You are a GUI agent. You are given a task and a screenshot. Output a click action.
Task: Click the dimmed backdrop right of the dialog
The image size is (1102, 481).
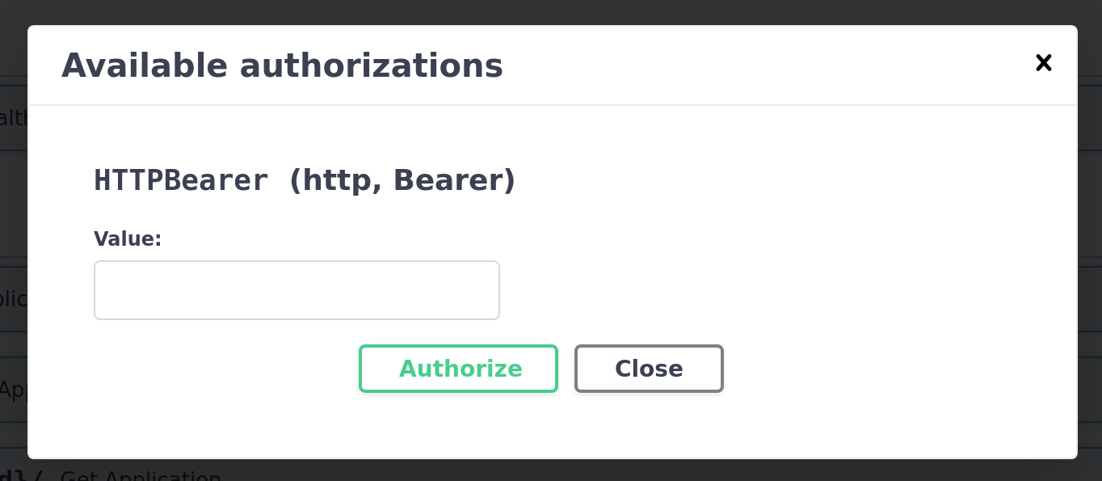pos(1090,243)
